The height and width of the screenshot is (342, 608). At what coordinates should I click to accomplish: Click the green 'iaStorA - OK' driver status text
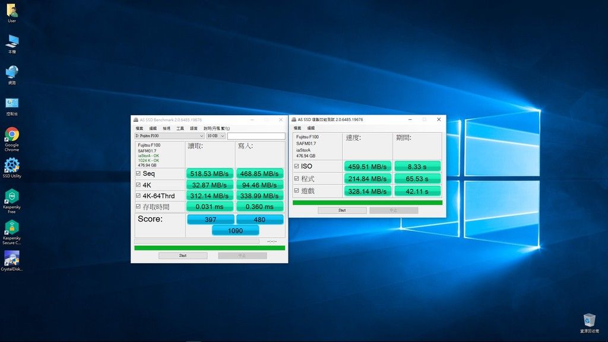[148, 156]
